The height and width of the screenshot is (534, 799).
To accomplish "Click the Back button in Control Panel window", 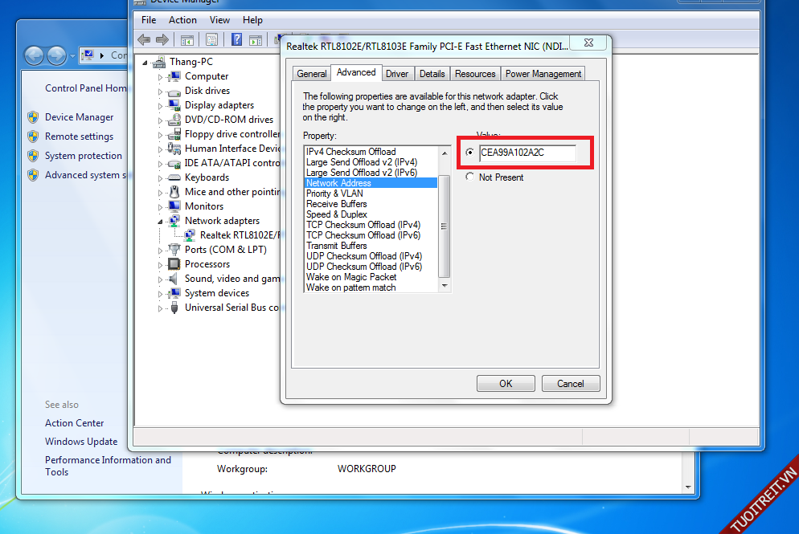I will click(35, 55).
